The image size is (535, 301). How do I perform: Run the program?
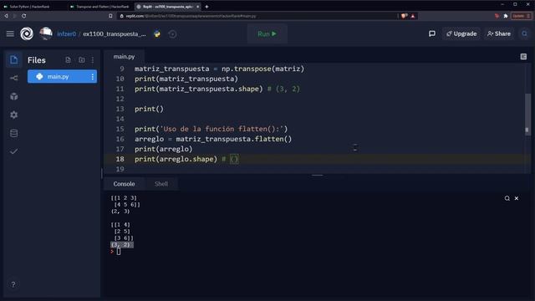(267, 33)
